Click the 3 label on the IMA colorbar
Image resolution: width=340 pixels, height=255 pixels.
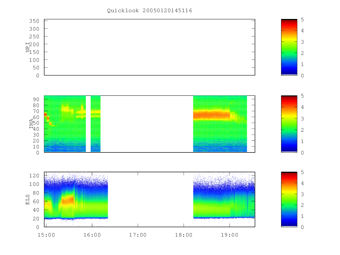point(302,118)
